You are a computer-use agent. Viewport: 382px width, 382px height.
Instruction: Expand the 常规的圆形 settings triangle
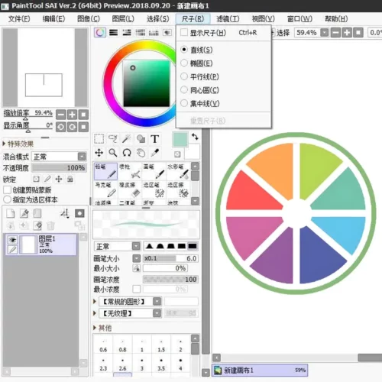point(95,302)
